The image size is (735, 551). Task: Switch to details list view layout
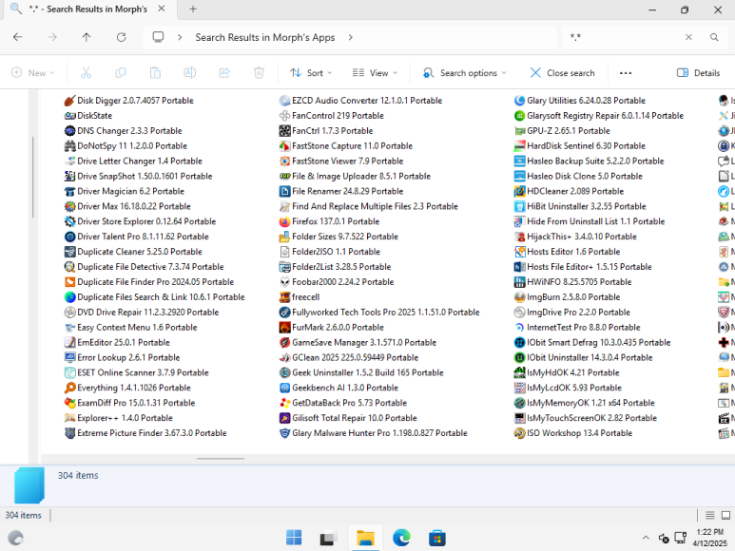pyautogui.click(x=710, y=515)
